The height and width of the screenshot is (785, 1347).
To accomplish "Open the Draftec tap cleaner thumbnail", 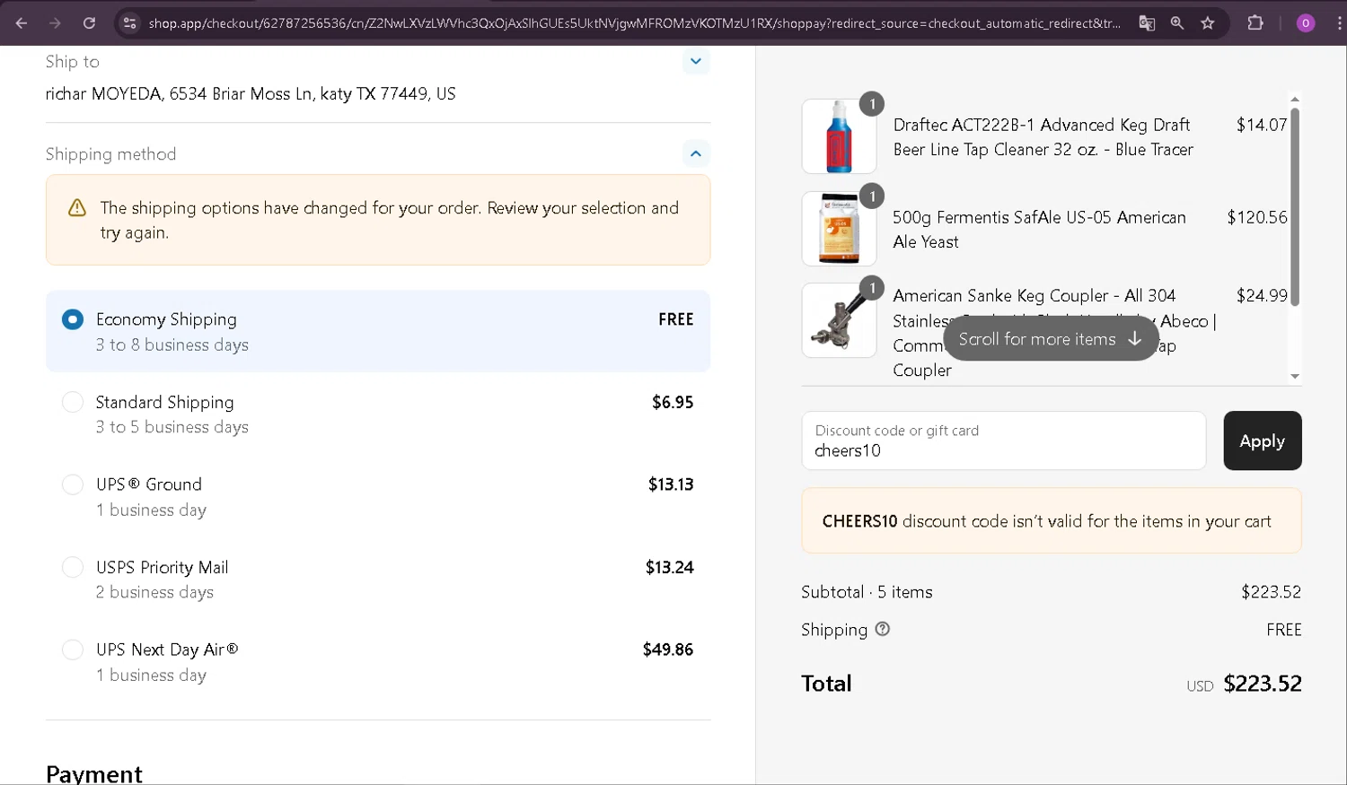I will pyautogui.click(x=839, y=136).
